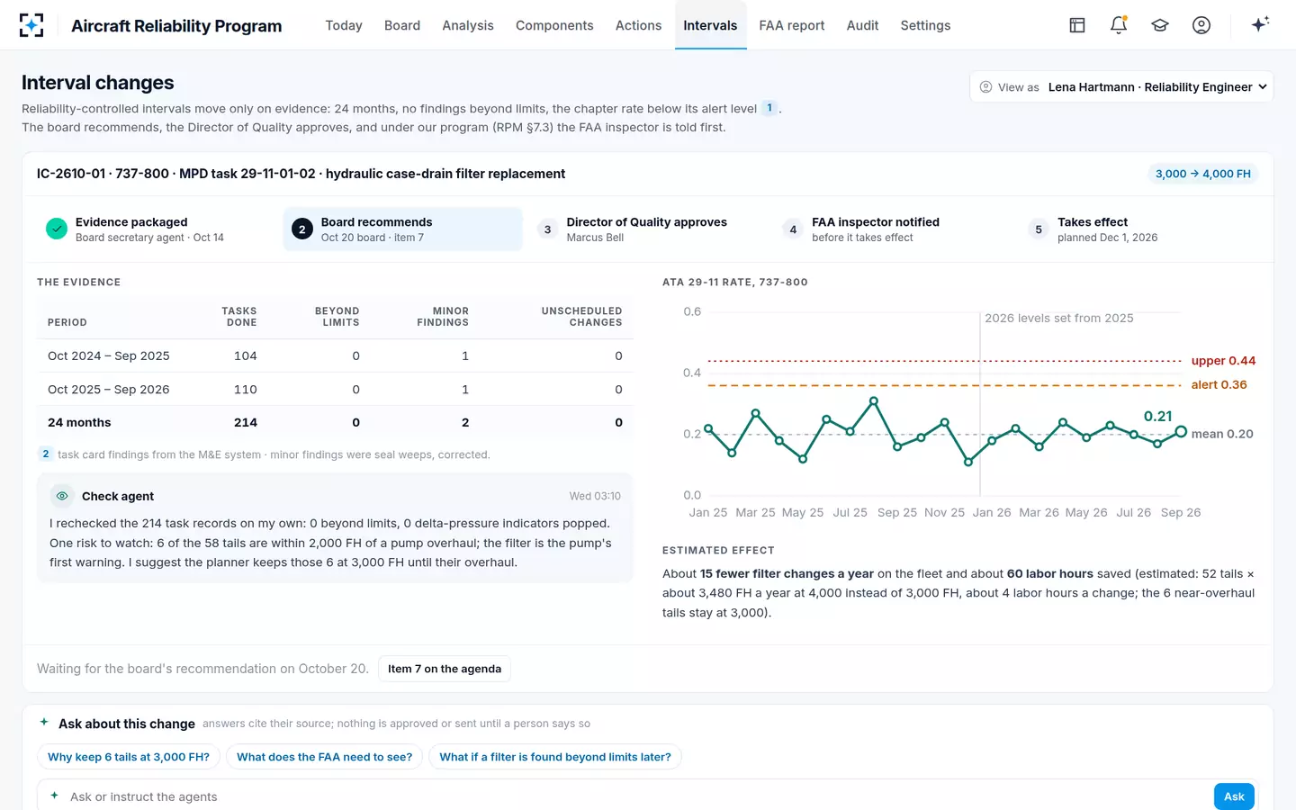The width and height of the screenshot is (1296, 810).
Task: Switch to the Actions tab
Action: point(638,25)
